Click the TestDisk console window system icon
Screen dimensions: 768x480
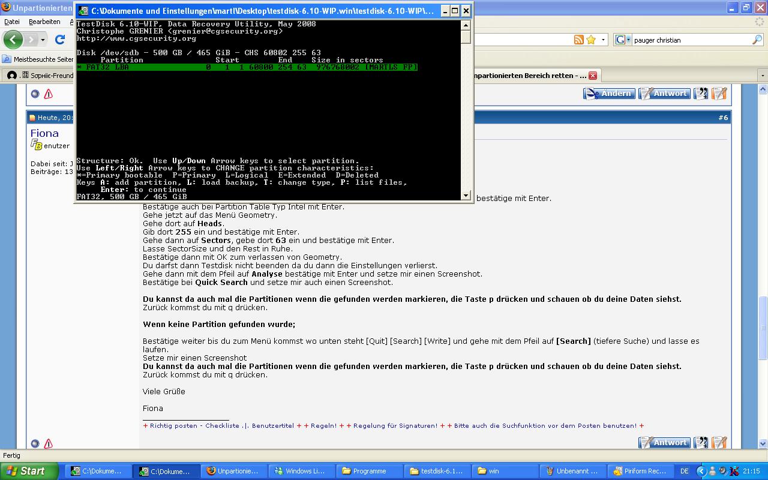(83, 11)
